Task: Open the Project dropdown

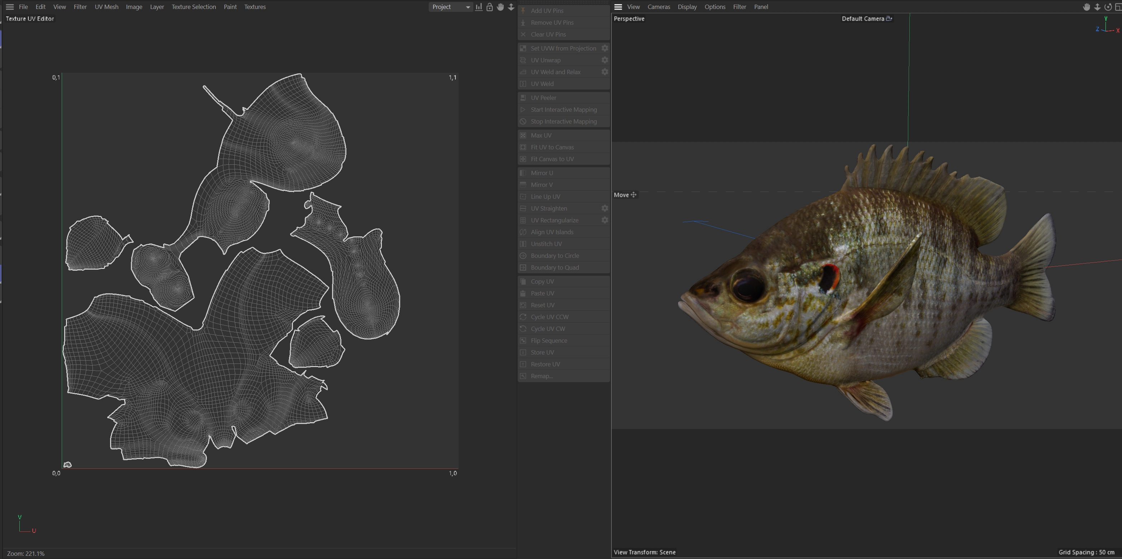Action: 450,7
